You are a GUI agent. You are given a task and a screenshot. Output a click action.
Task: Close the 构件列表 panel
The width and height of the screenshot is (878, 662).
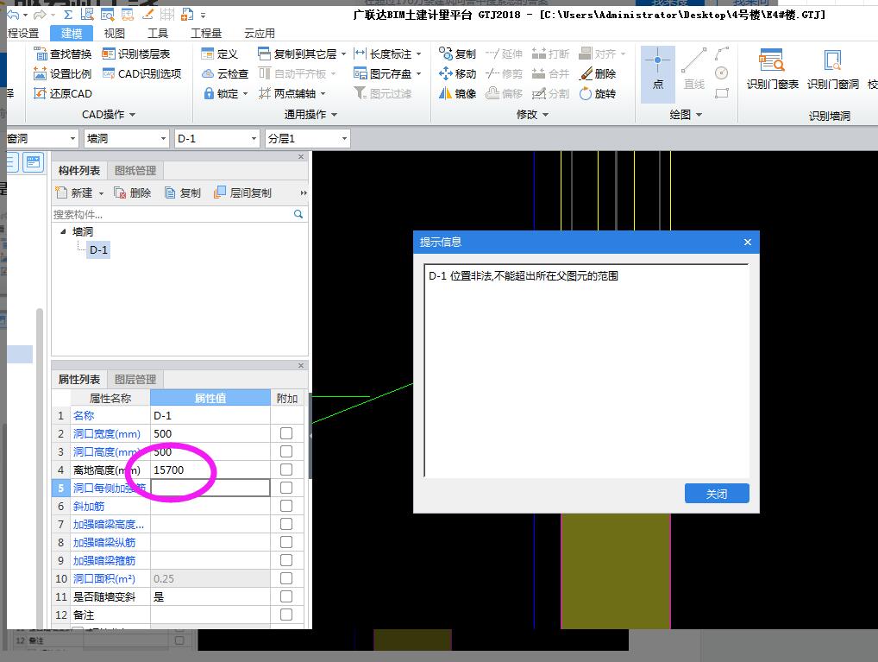click(x=301, y=157)
